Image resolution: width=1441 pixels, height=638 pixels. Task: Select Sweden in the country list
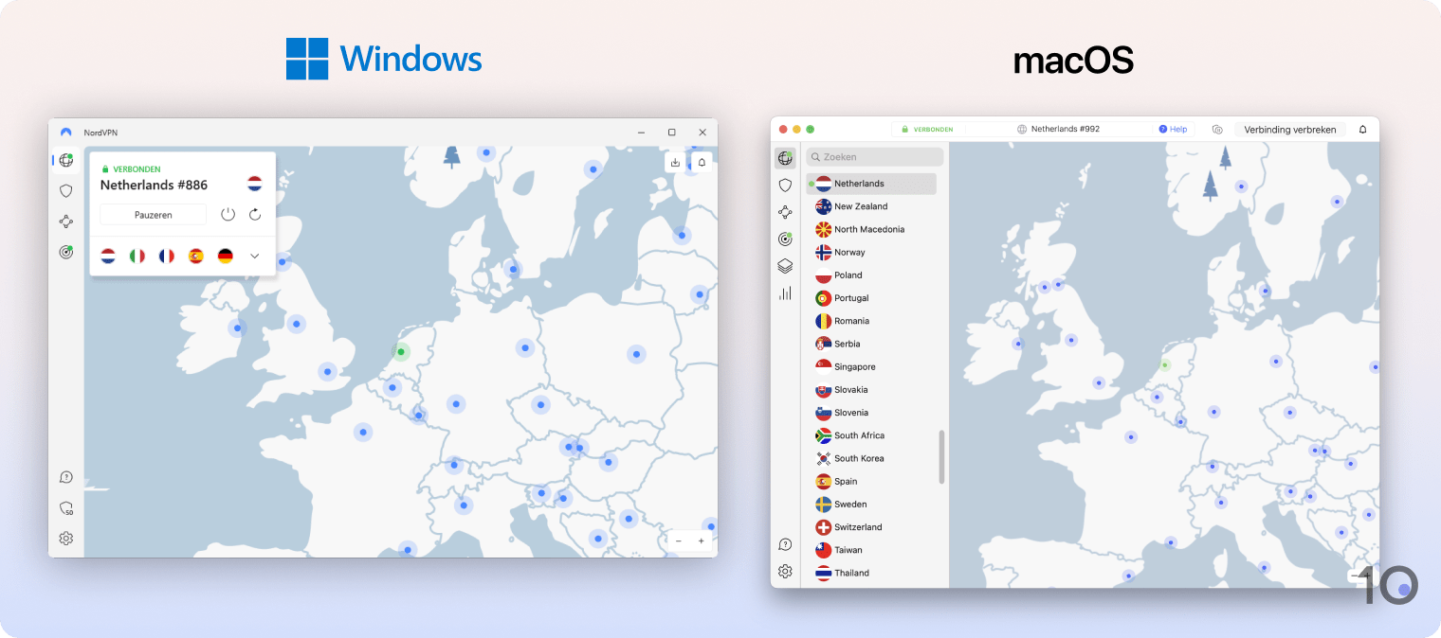pyautogui.click(x=871, y=505)
